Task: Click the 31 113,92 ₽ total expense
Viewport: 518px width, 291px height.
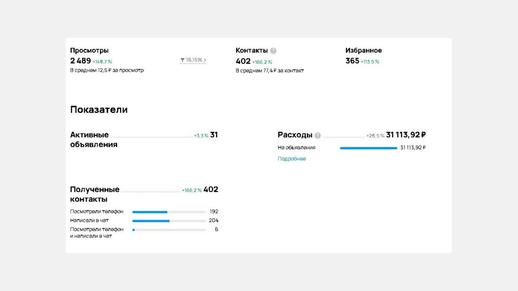Action: pyautogui.click(x=406, y=135)
